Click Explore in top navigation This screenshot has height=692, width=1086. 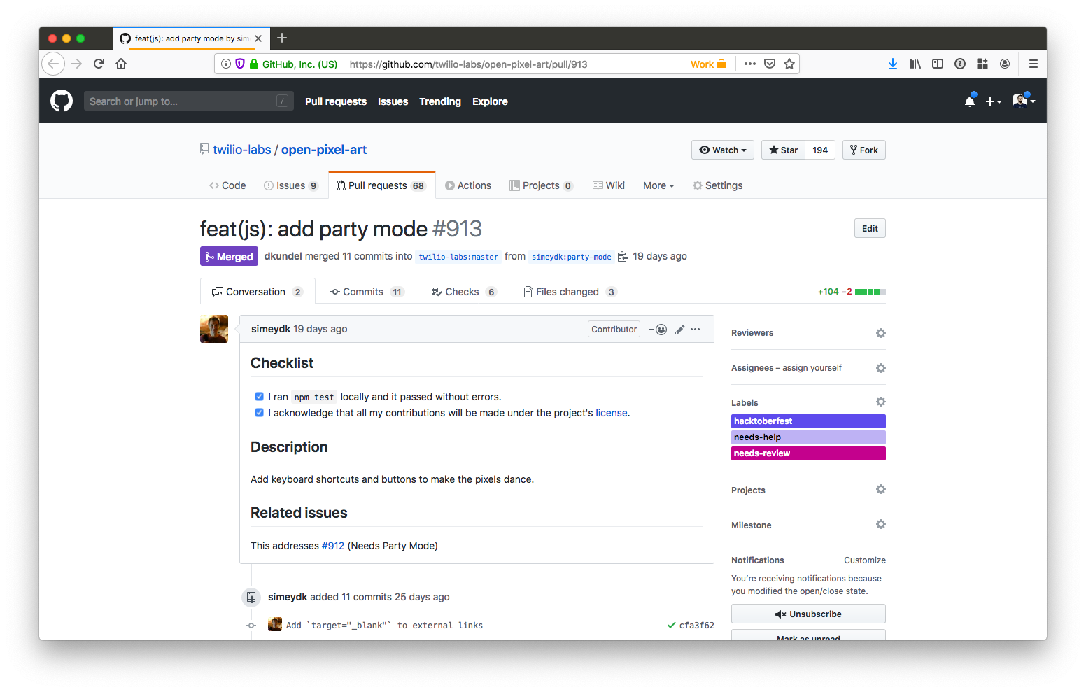490,101
